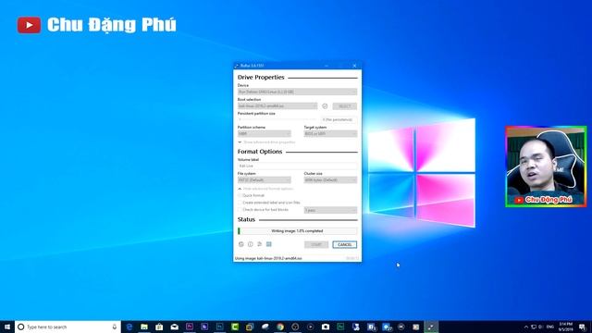Click the ENG language indicator

click(x=550, y=327)
